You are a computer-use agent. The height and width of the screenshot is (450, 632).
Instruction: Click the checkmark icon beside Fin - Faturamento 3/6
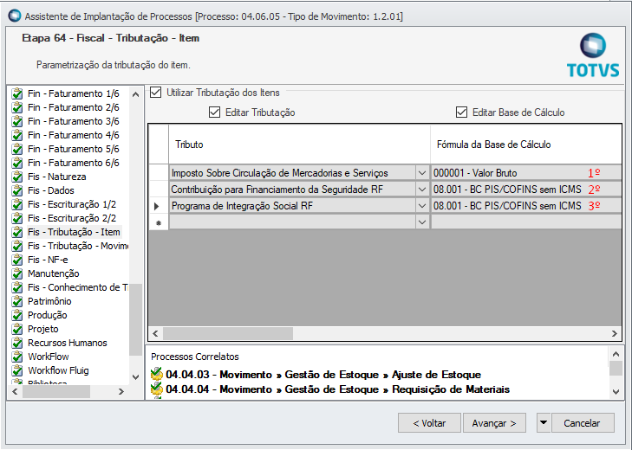(17, 121)
